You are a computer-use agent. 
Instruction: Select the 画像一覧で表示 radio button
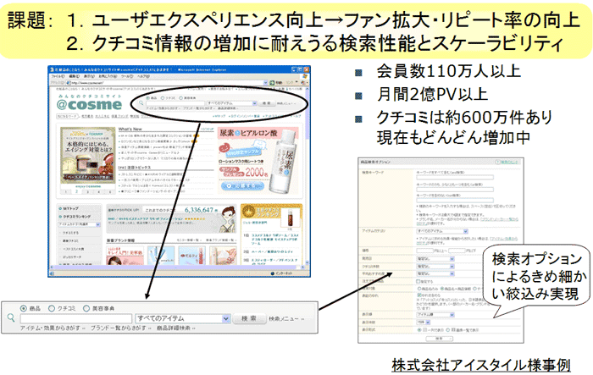tap(447, 330)
